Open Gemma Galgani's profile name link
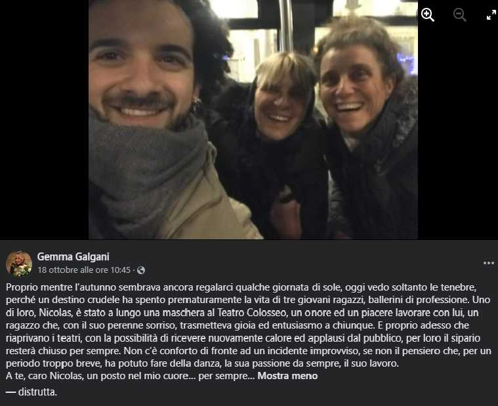The image size is (498, 406). point(73,257)
